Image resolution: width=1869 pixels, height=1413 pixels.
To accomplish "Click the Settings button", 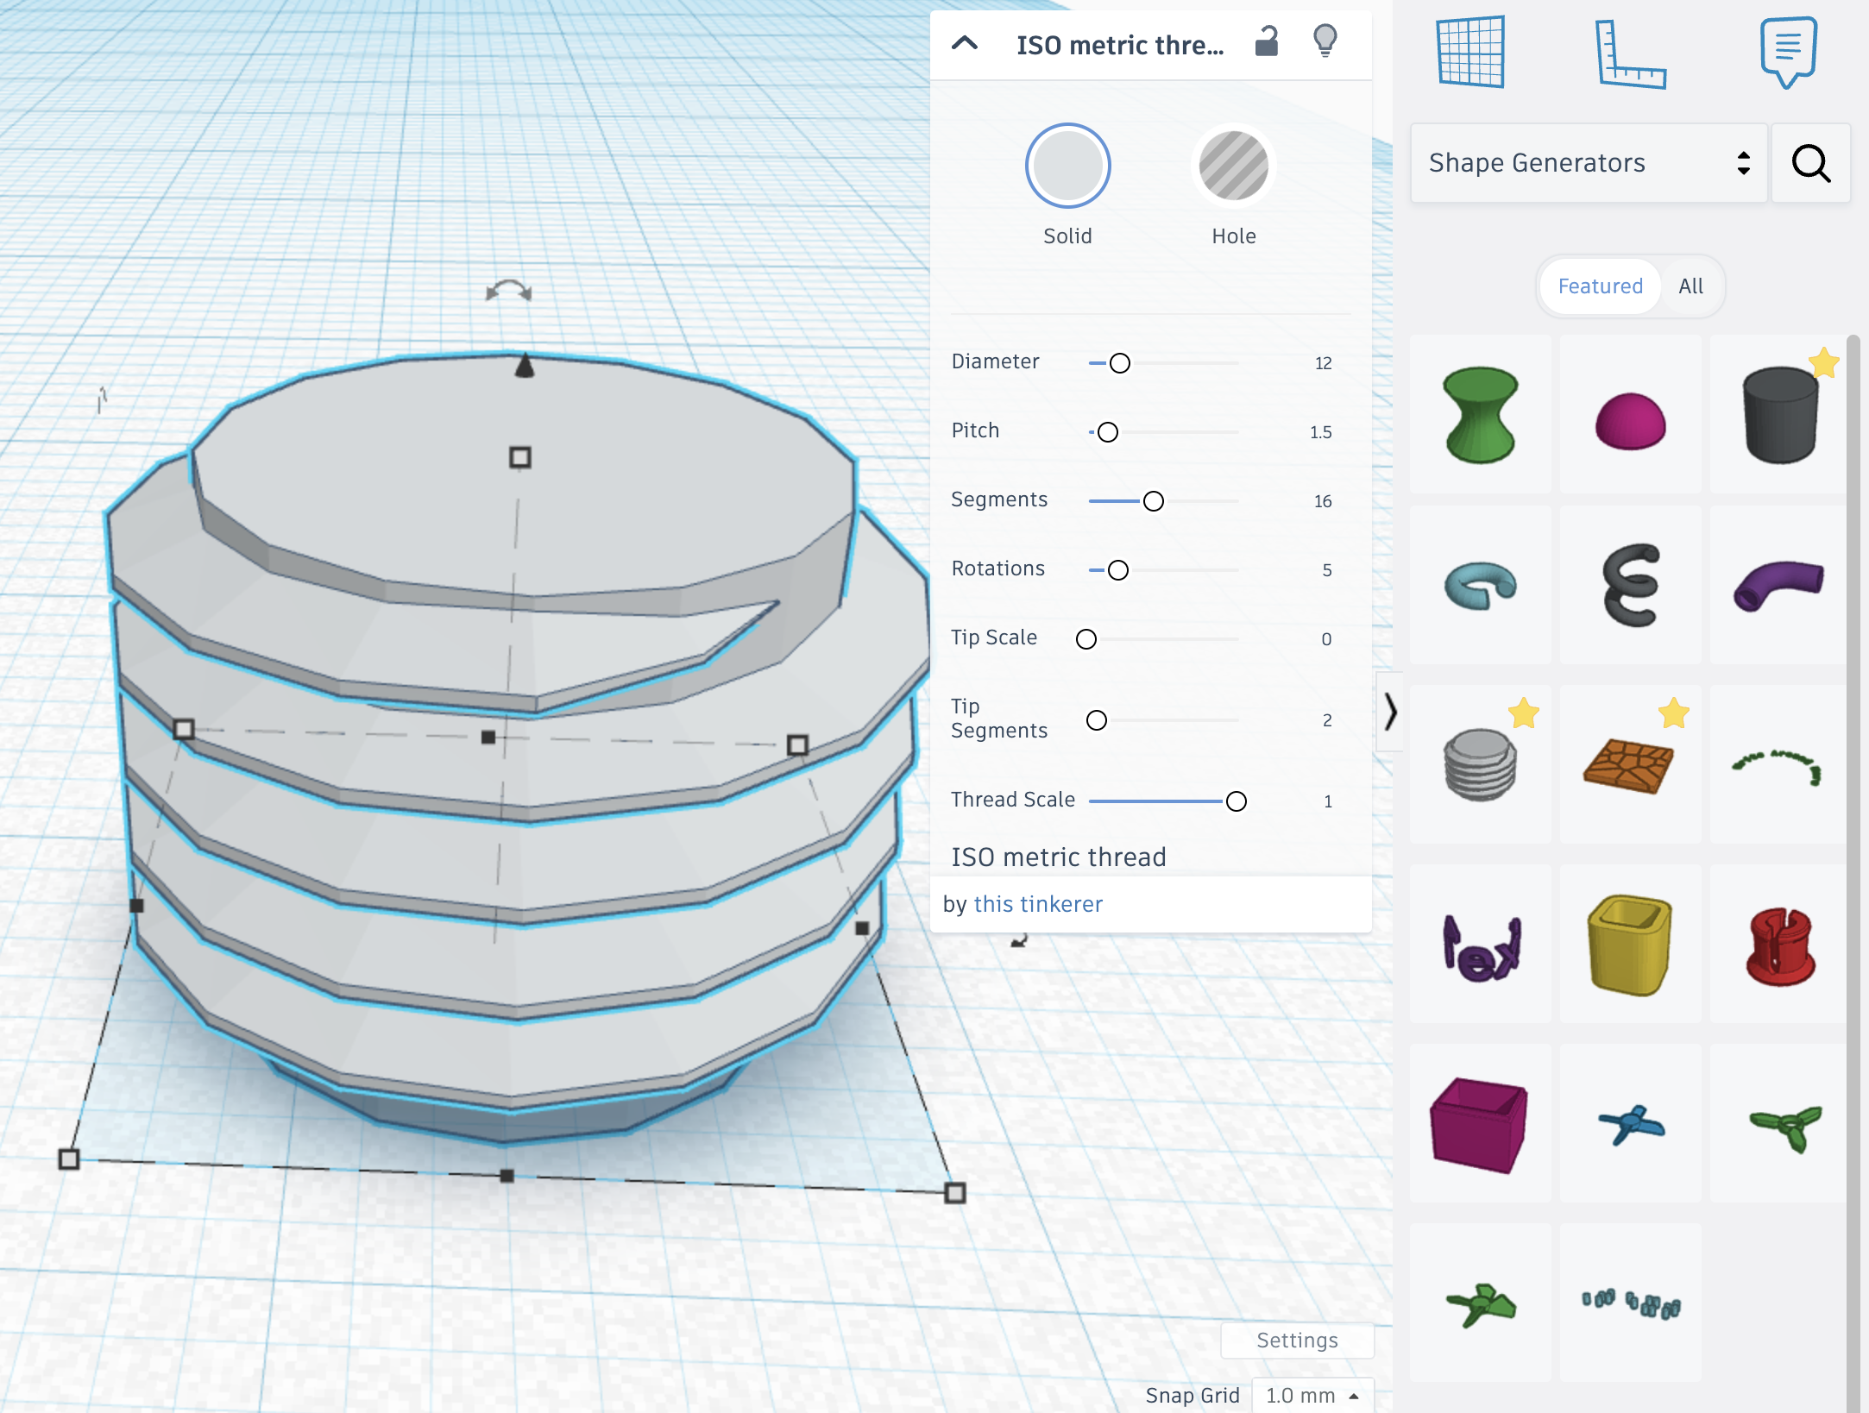I will 1297,1340.
